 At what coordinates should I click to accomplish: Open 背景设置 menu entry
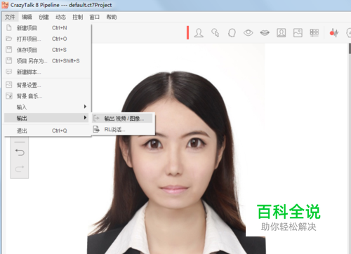pyautogui.click(x=46, y=85)
